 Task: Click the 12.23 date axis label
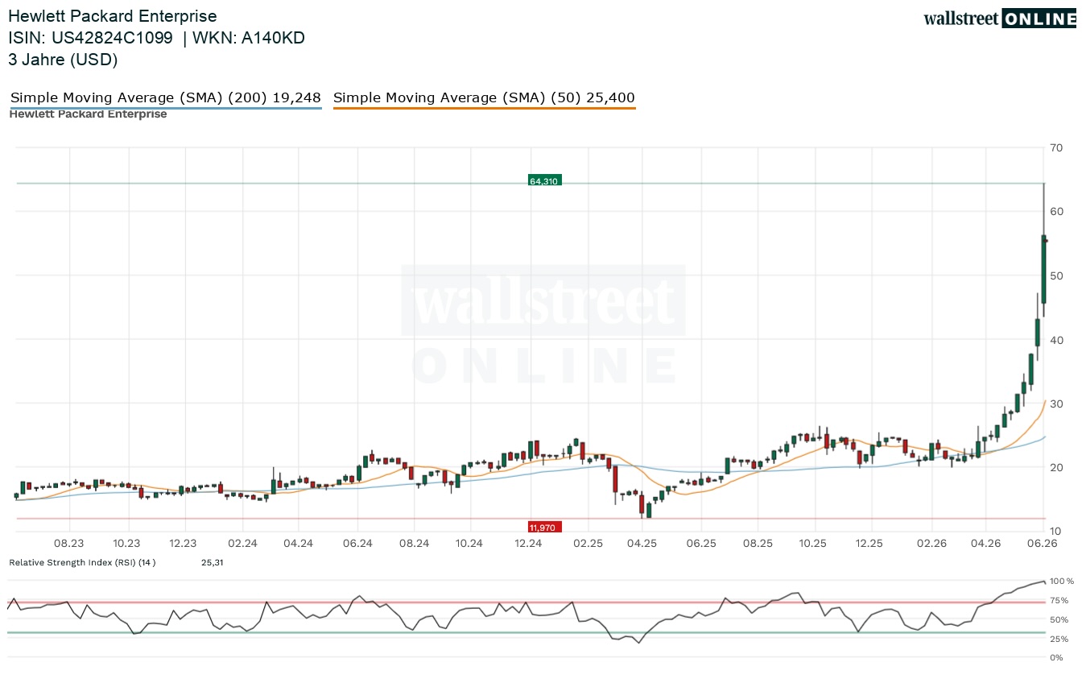pos(184,544)
